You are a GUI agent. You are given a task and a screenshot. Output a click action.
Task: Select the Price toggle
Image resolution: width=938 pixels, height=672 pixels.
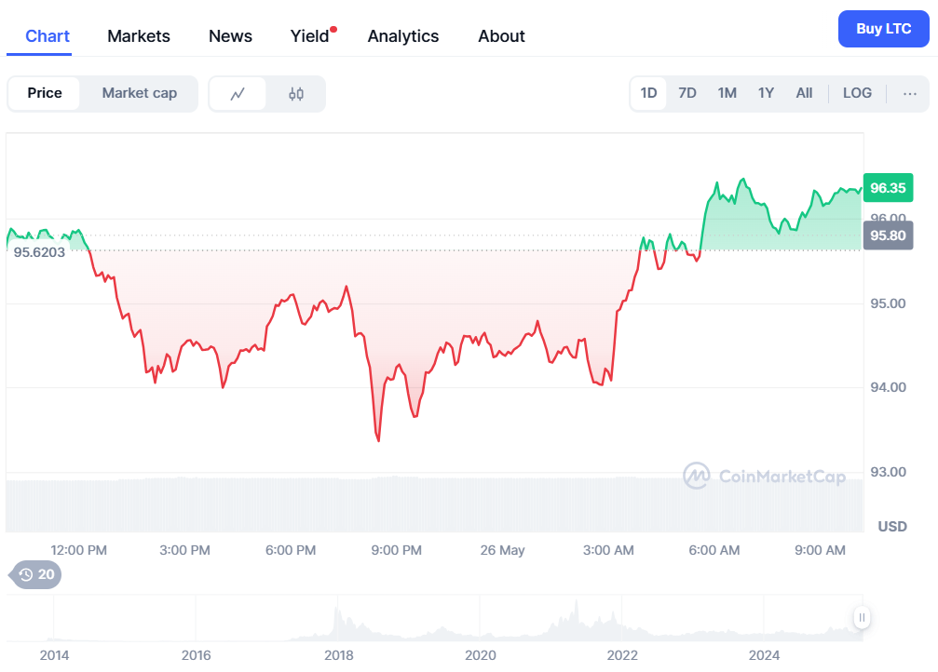(x=45, y=93)
